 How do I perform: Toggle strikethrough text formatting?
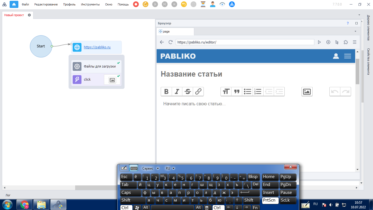[x=188, y=92]
